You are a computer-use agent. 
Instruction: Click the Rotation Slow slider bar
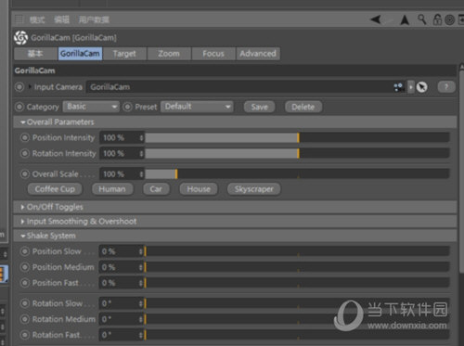coord(297,303)
